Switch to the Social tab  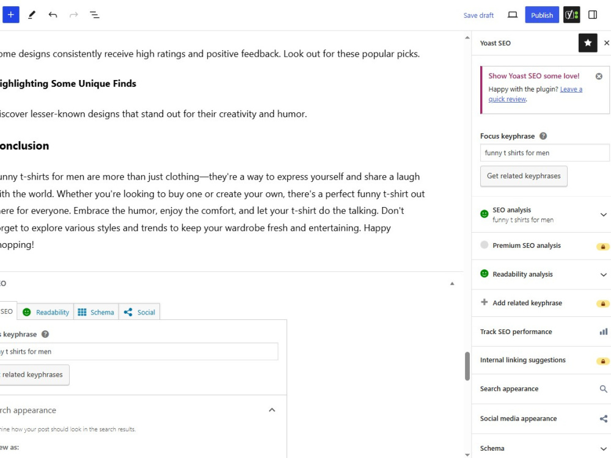click(x=139, y=312)
